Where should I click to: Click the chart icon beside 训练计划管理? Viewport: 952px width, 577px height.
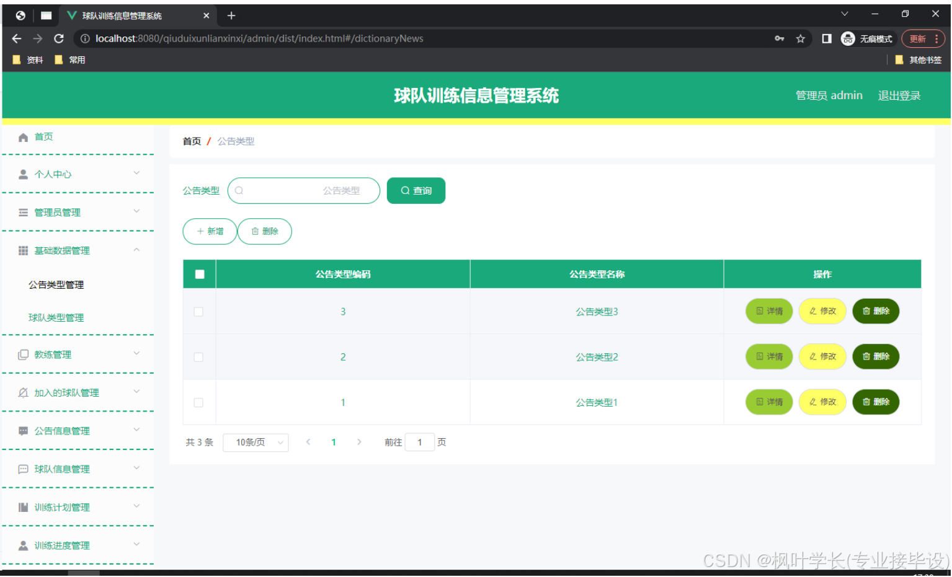coord(23,508)
